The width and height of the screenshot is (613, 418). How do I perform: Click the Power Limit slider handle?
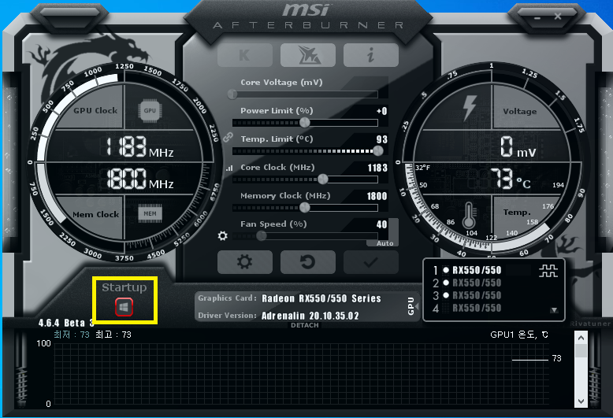(305, 123)
